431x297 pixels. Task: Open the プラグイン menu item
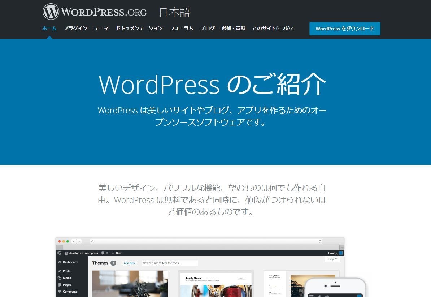coord(75,28)
